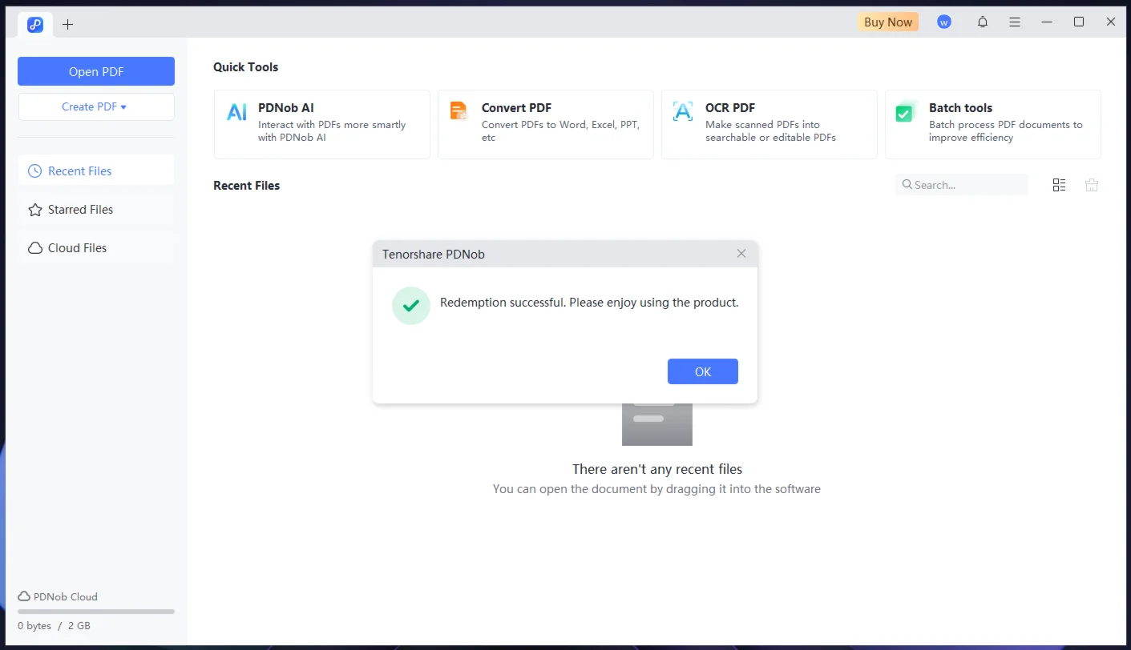Screen dimensions: 1131x650
Task: Close the Tenorshare PDNob dialog
Action: click(x=741, y=254)
